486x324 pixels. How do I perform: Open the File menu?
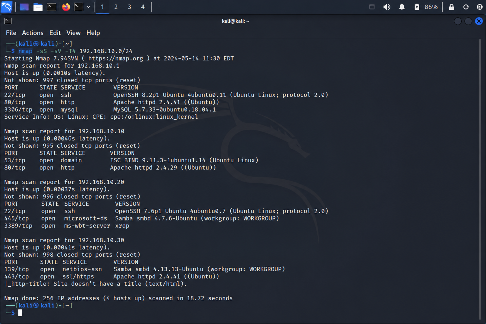click(11, 33)
